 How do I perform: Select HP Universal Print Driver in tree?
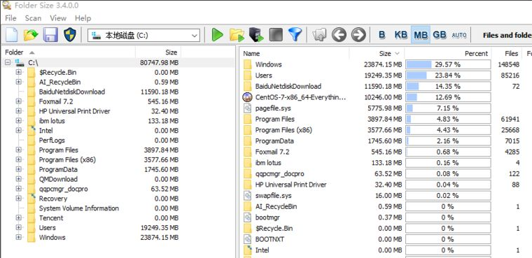pos(74,111)
